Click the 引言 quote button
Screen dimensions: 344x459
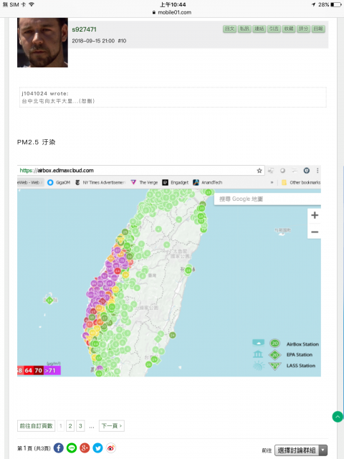pos(274,29)
